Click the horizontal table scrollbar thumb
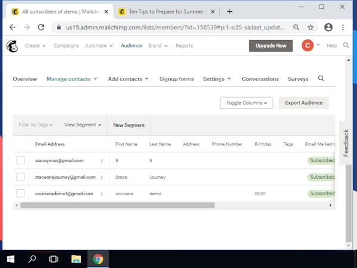 coord(117,205)
